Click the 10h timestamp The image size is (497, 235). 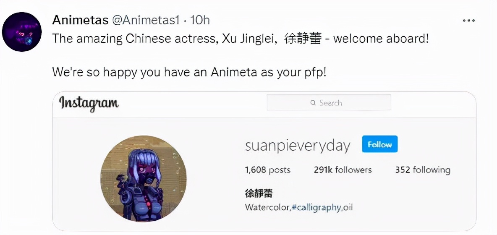point(200,20)
